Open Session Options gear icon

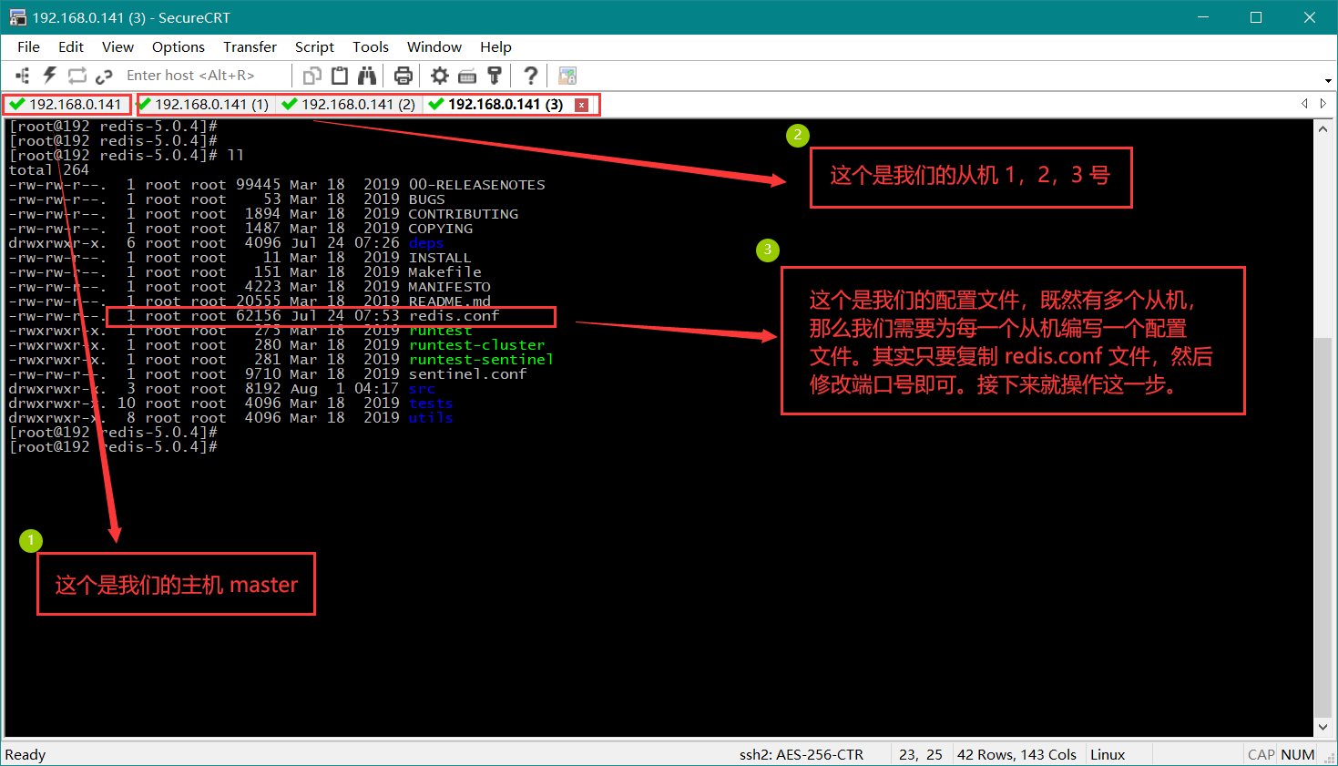(440, 76)
